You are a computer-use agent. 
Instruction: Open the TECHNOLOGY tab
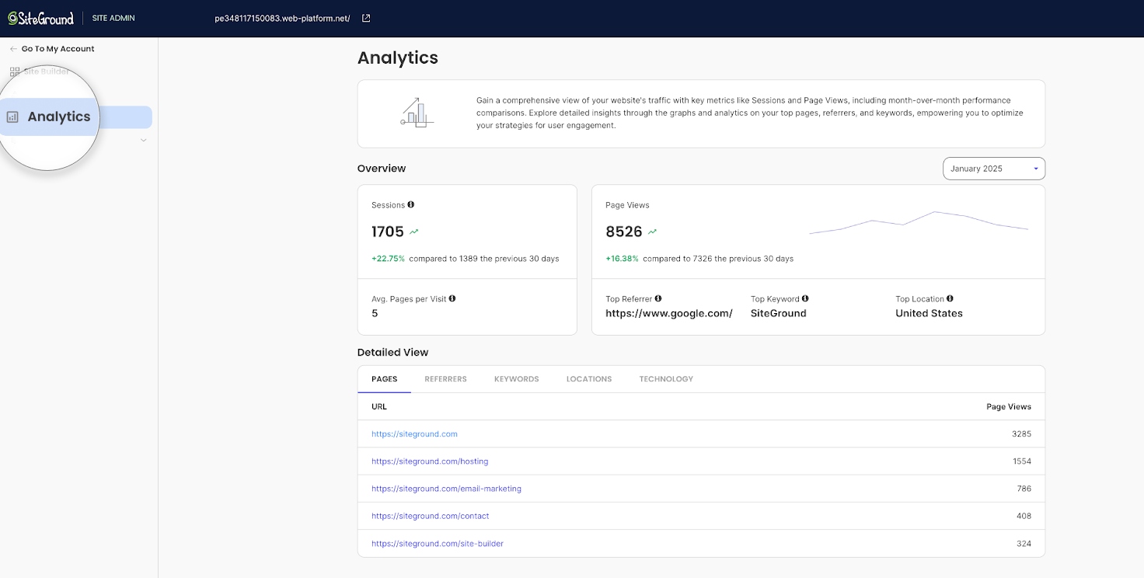666,379
